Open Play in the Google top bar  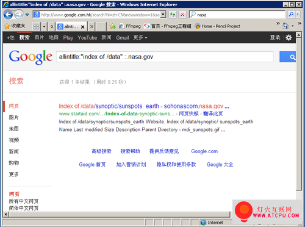coord(68,38)
